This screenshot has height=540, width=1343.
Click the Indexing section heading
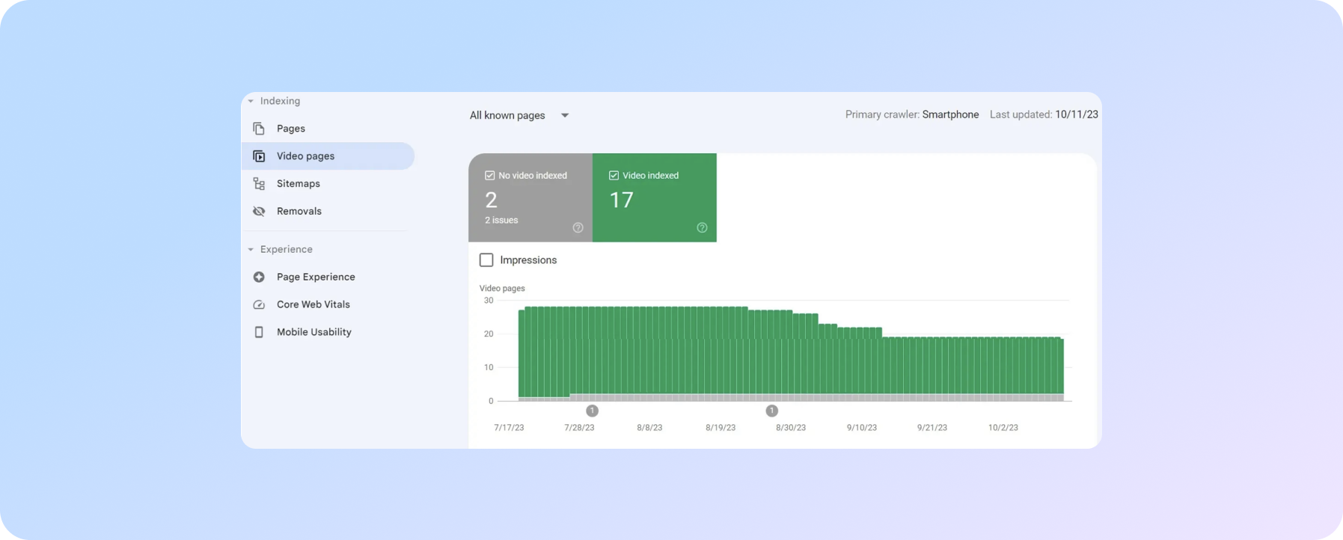[280, 101]
